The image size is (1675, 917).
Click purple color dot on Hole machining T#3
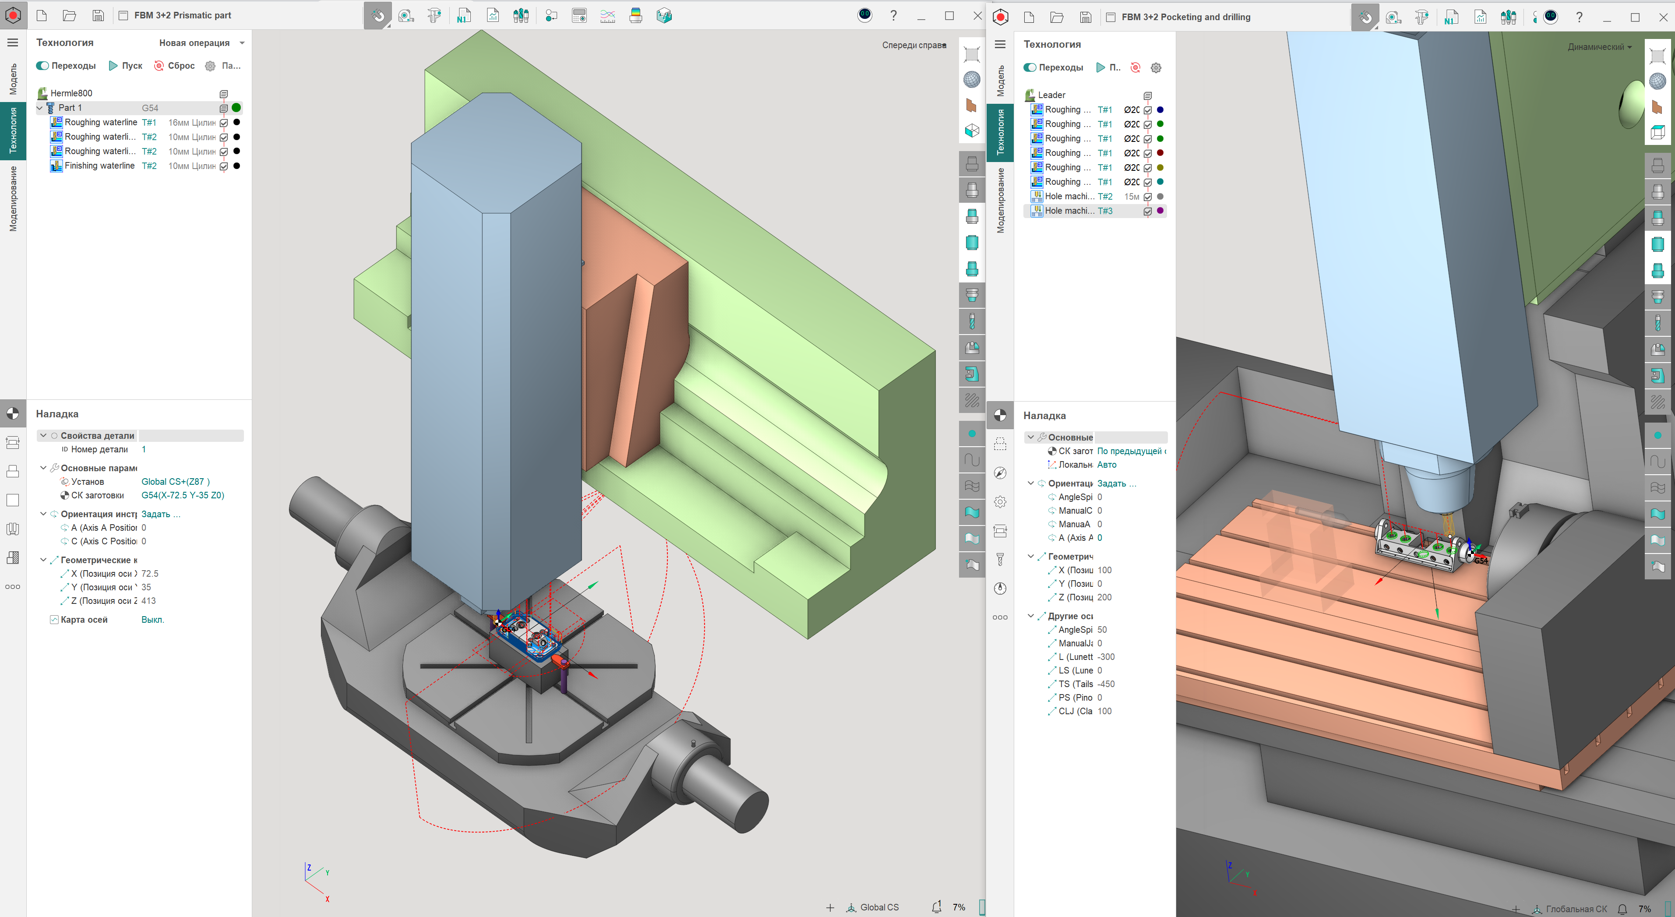[1160, 211]
